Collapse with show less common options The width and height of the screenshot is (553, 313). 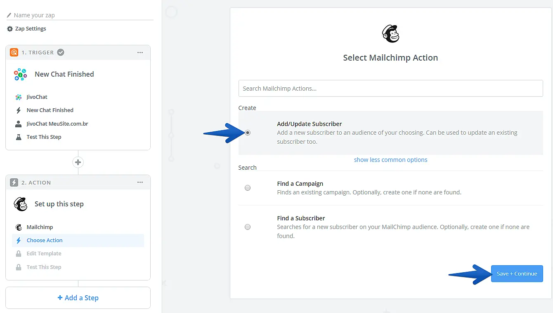pos(390,160)
